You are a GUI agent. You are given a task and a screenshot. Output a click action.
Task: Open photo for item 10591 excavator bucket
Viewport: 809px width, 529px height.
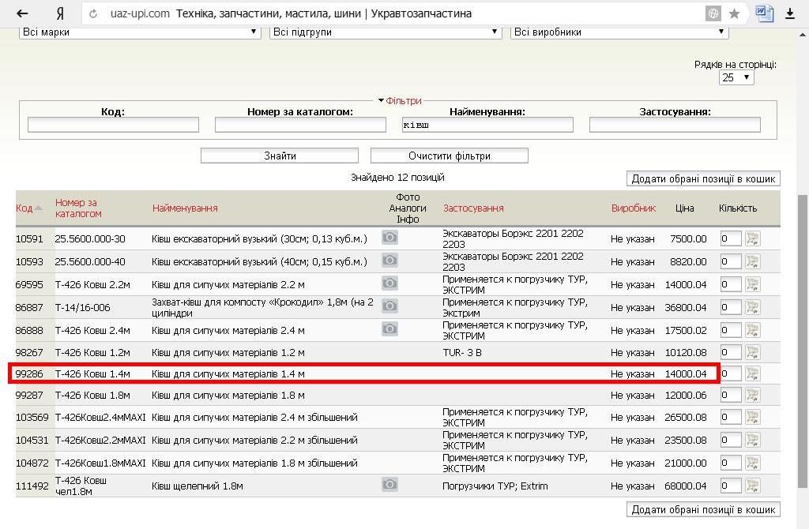point(389,238)
